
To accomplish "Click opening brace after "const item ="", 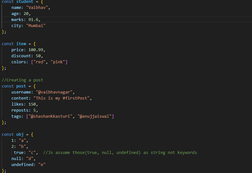I will pos(35,44).
